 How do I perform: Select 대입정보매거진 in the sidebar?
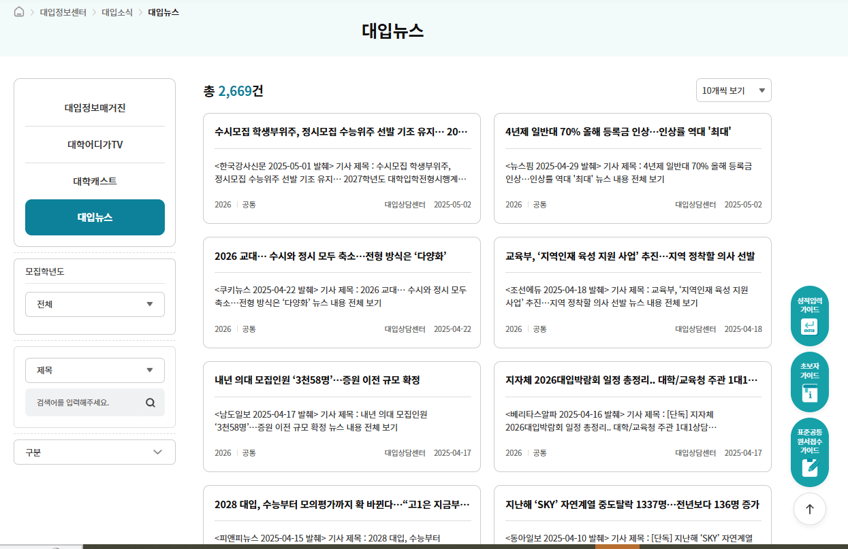click(x=95, y=107)
